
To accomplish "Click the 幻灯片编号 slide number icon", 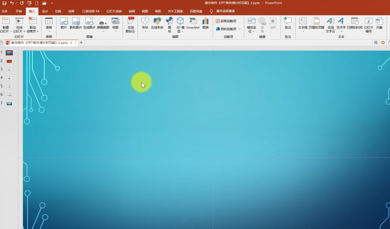I will 368,25.
